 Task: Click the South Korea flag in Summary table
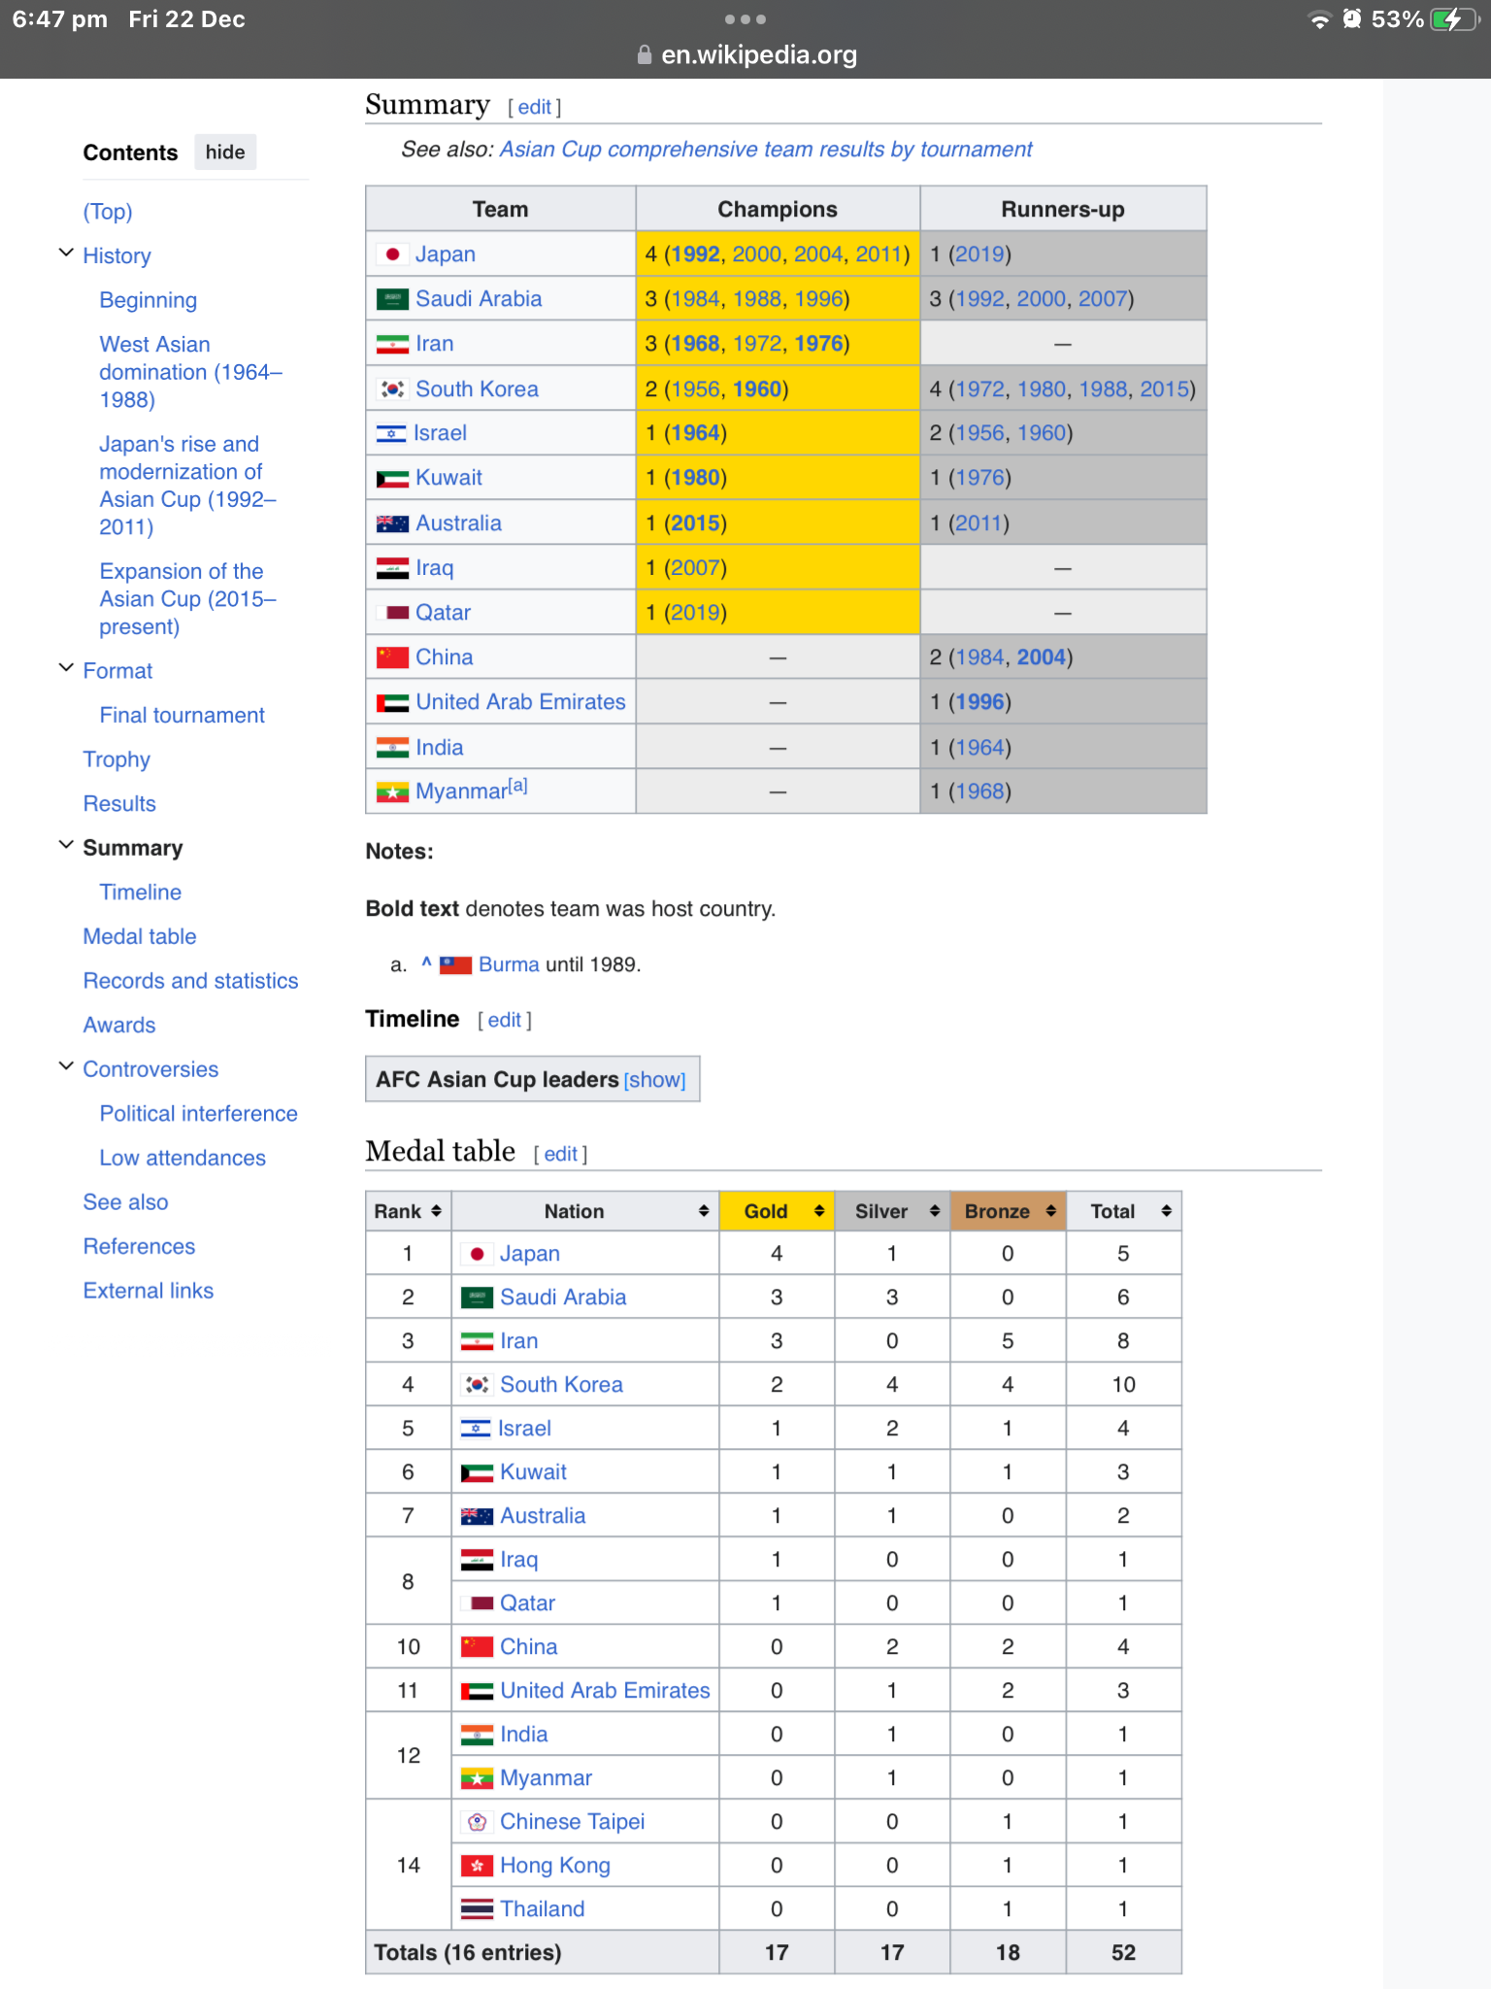click(x=392, y=389)
